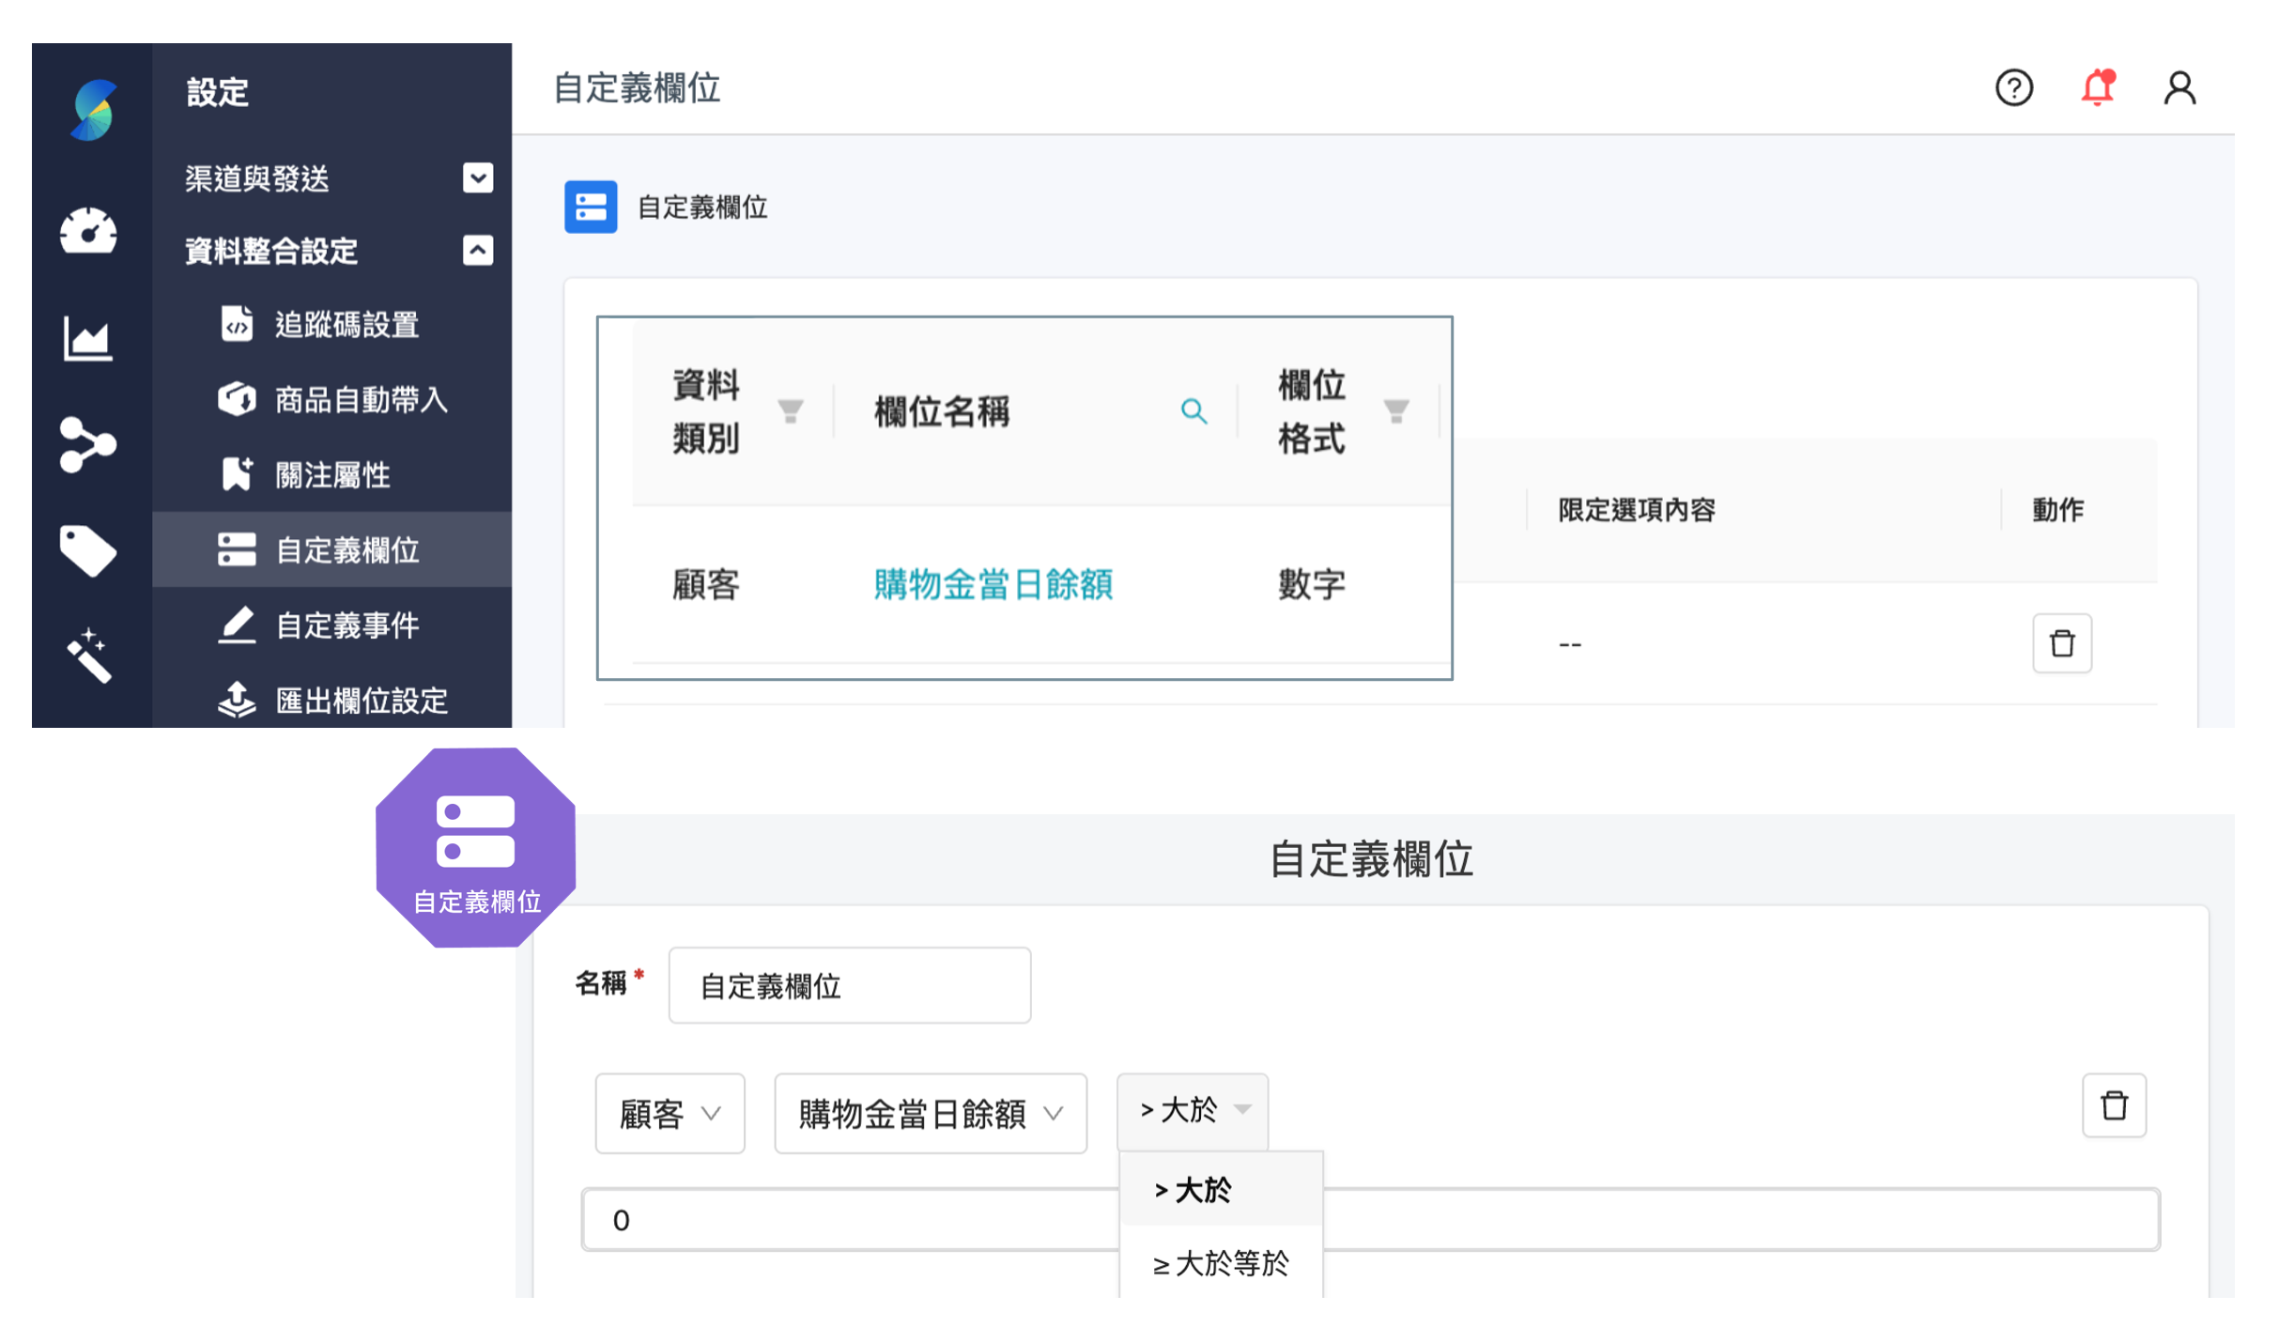Filter the 欄位格式 column with funnel icon
The image size is (2279, 1327).
(x=1396, y=410)
